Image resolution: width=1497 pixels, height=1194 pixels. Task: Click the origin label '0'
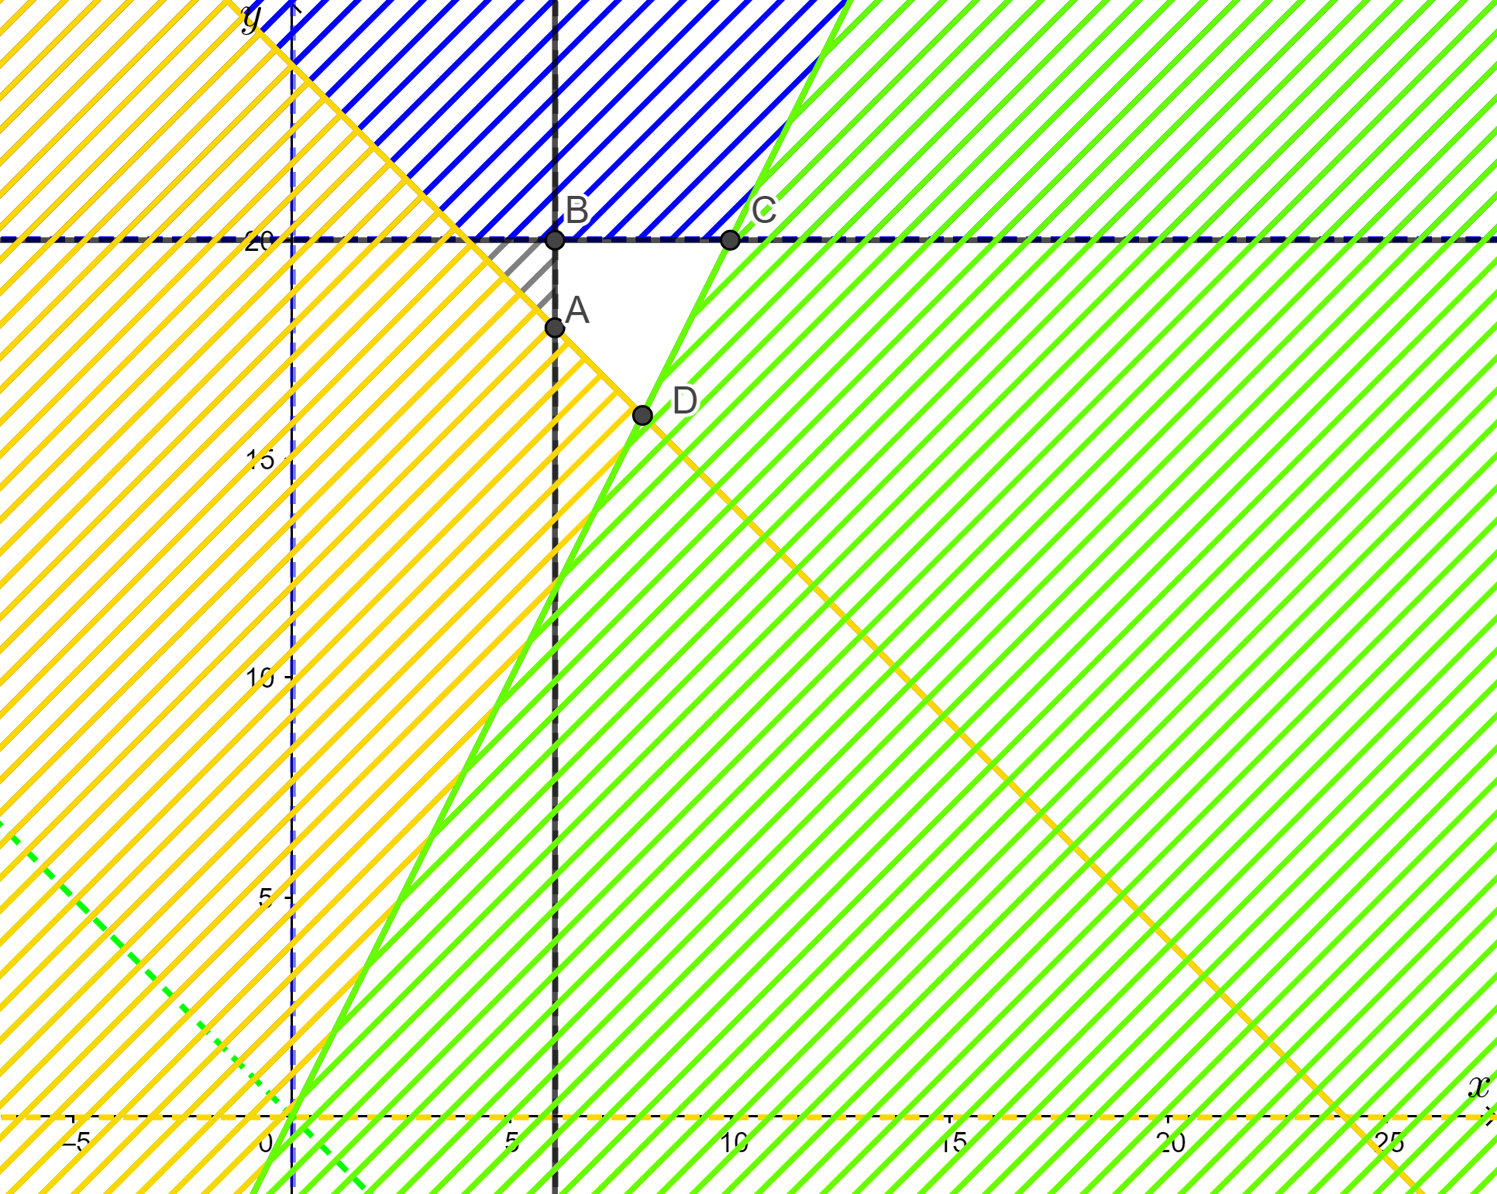266,1143
